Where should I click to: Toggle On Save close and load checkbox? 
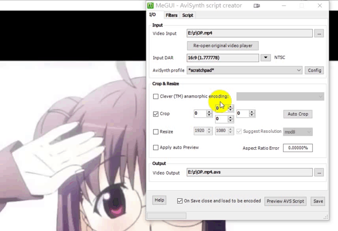coord(180,201)
